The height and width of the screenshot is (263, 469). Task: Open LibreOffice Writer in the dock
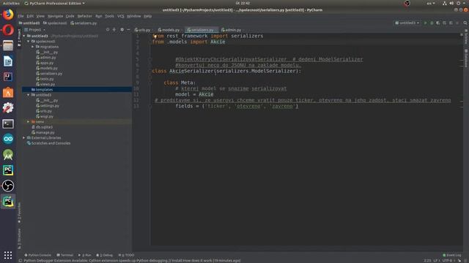(x=8, y=61)
